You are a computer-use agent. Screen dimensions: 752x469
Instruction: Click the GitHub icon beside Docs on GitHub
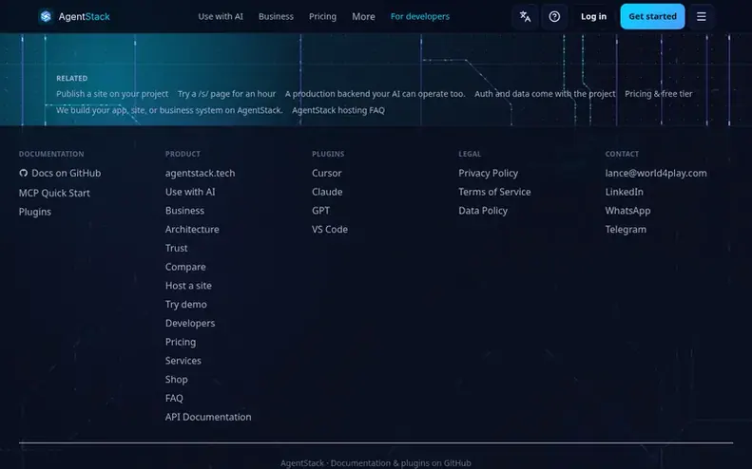[x=23, y=173]
